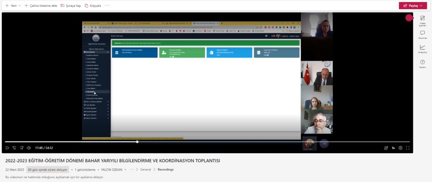This screenshot has width=432, height=182.
Task: Click the 17:48 / 54:32 time display
Action: tap(44, 148)
